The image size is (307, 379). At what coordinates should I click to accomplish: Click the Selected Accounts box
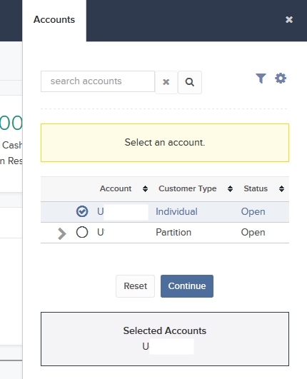coord(165,339)
